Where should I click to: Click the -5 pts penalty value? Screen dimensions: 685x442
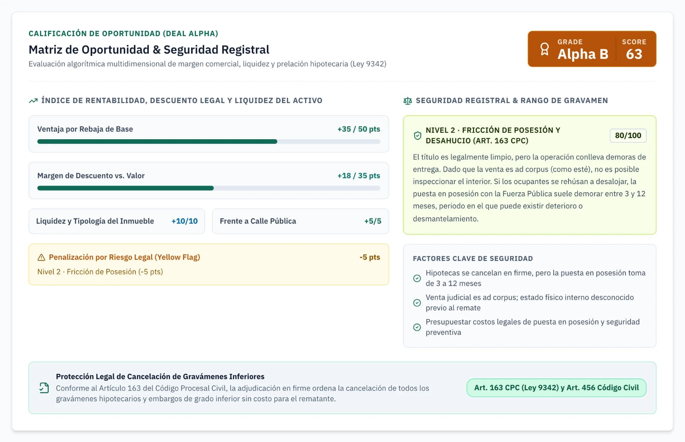(x=370, y=257)
